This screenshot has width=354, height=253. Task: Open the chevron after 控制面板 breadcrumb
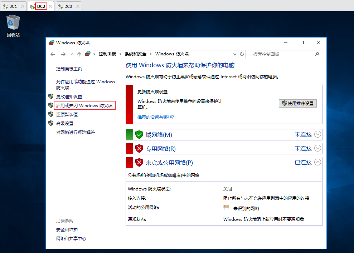120,54
